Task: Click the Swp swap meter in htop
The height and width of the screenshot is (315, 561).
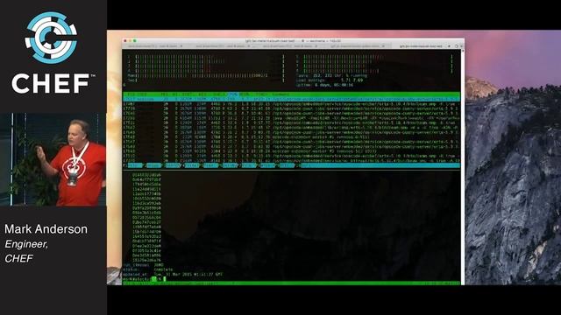Action: click(x=206, y=80)
